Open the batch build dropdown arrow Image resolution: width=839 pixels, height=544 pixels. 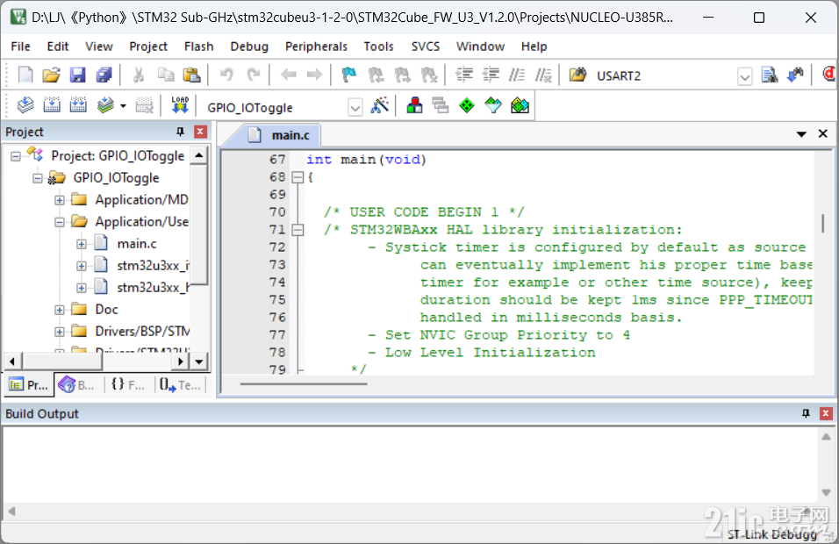tap(123, 106)
